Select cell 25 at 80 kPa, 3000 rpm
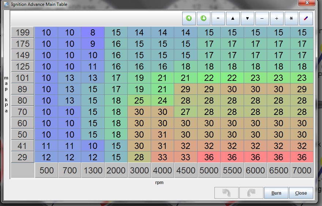 point(139,101)
